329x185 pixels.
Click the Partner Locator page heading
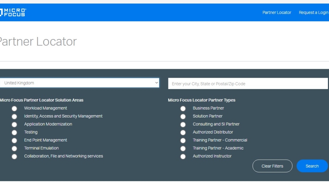click(38, 41)
